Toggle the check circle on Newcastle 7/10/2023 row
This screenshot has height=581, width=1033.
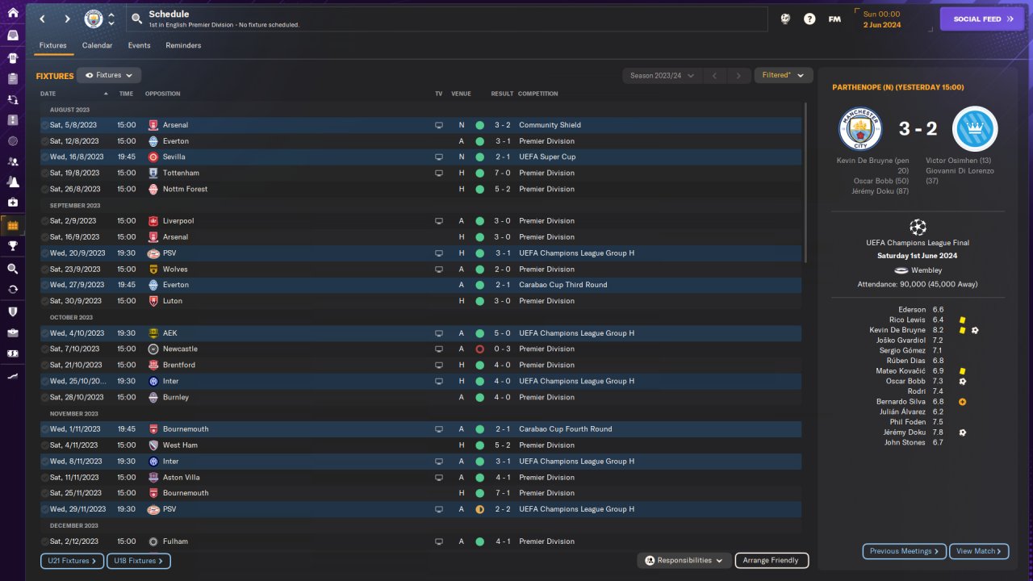[45, 349]
